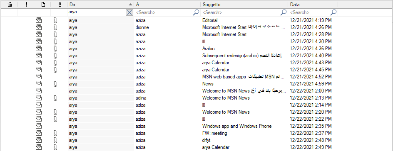Click the envelope icon of the Editorial message
The image size is (393, 151).
click(x=39, y=20)
